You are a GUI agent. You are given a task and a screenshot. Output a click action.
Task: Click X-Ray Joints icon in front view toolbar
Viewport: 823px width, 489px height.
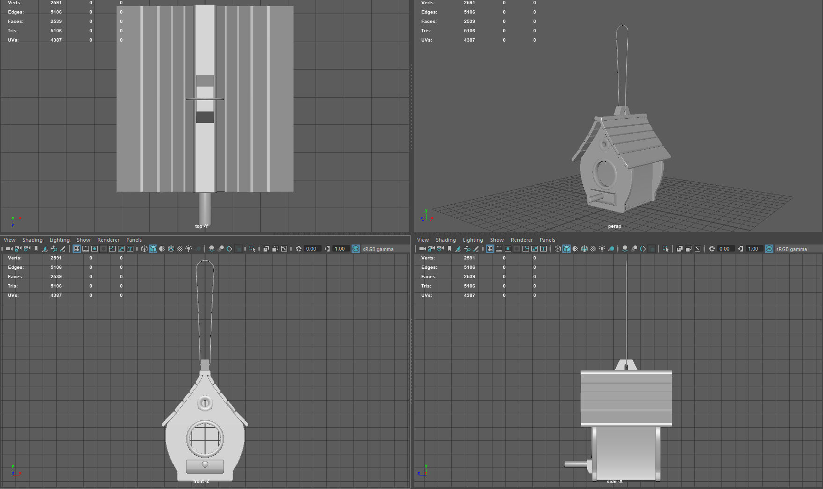284,249
